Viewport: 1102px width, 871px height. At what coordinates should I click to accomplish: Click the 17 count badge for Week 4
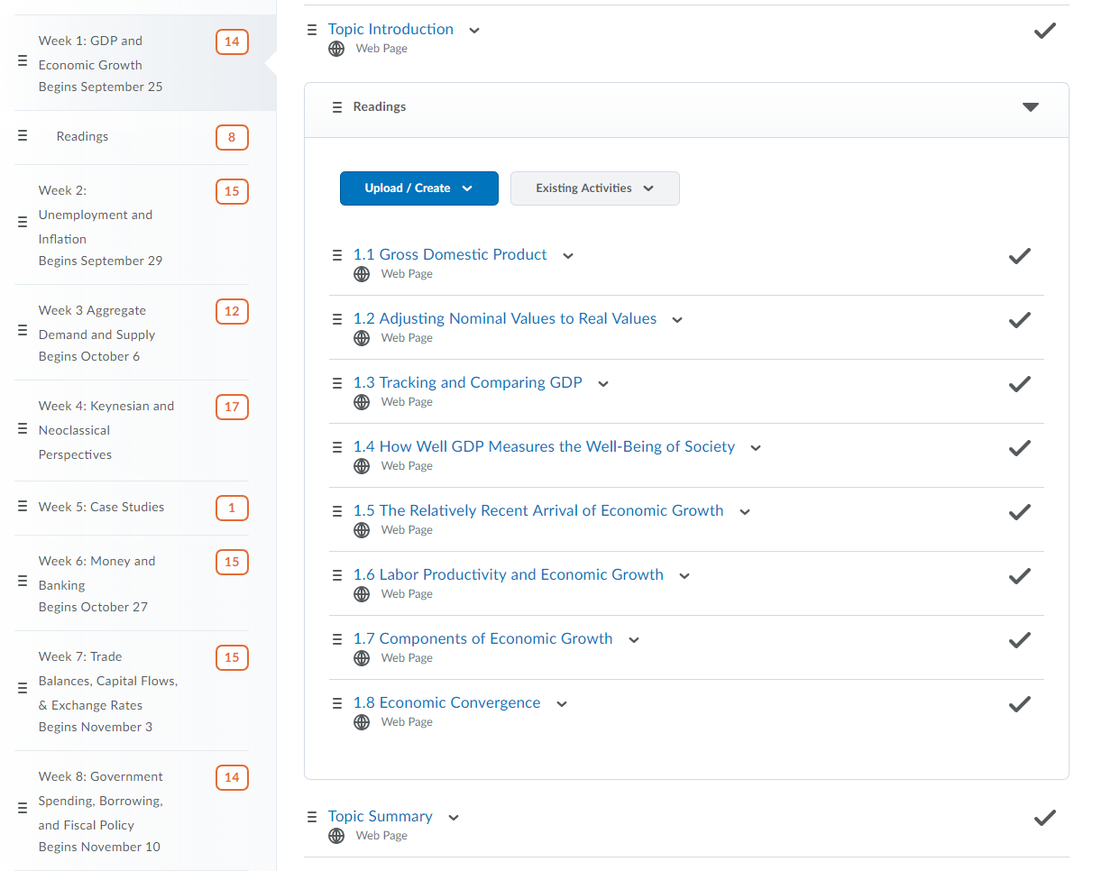pos(232,407)
